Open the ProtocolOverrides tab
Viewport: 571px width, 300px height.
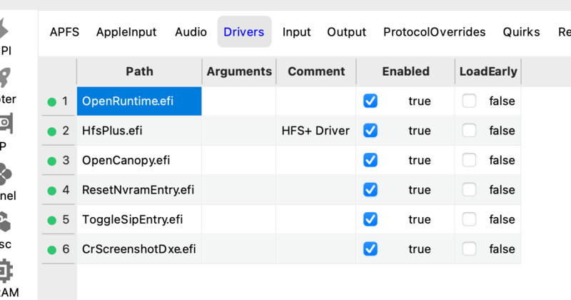tap(434, 32)
